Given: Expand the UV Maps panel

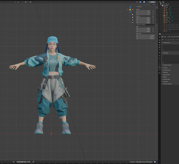Looking at the screenshot, I should (165, 68).
